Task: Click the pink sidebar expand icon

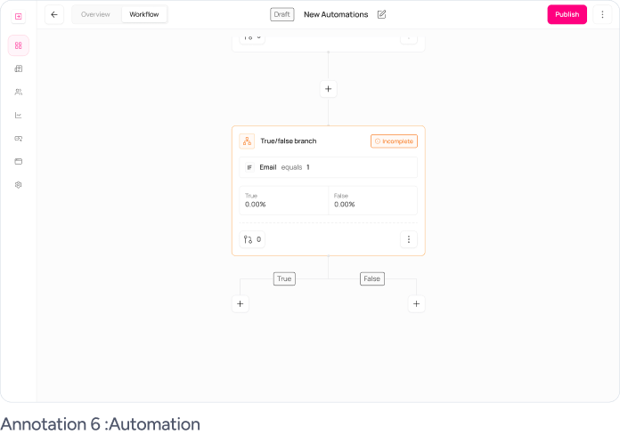Action: point(18,16)
